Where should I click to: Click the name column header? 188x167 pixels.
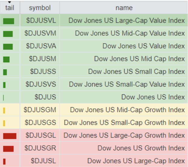[x=124, y=8]
